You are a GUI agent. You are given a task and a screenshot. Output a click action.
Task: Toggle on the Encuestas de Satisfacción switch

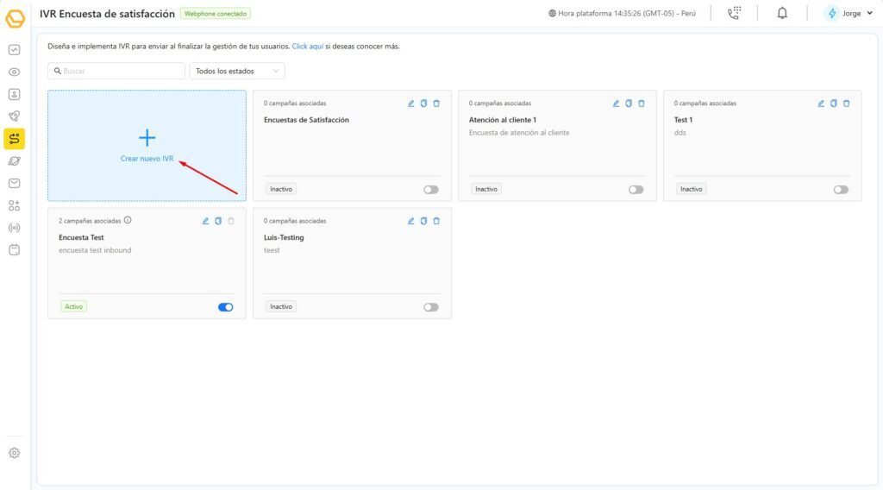[x=431, y=190]
